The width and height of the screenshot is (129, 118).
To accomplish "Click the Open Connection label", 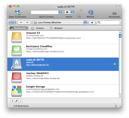I will (x=18, y=17).
